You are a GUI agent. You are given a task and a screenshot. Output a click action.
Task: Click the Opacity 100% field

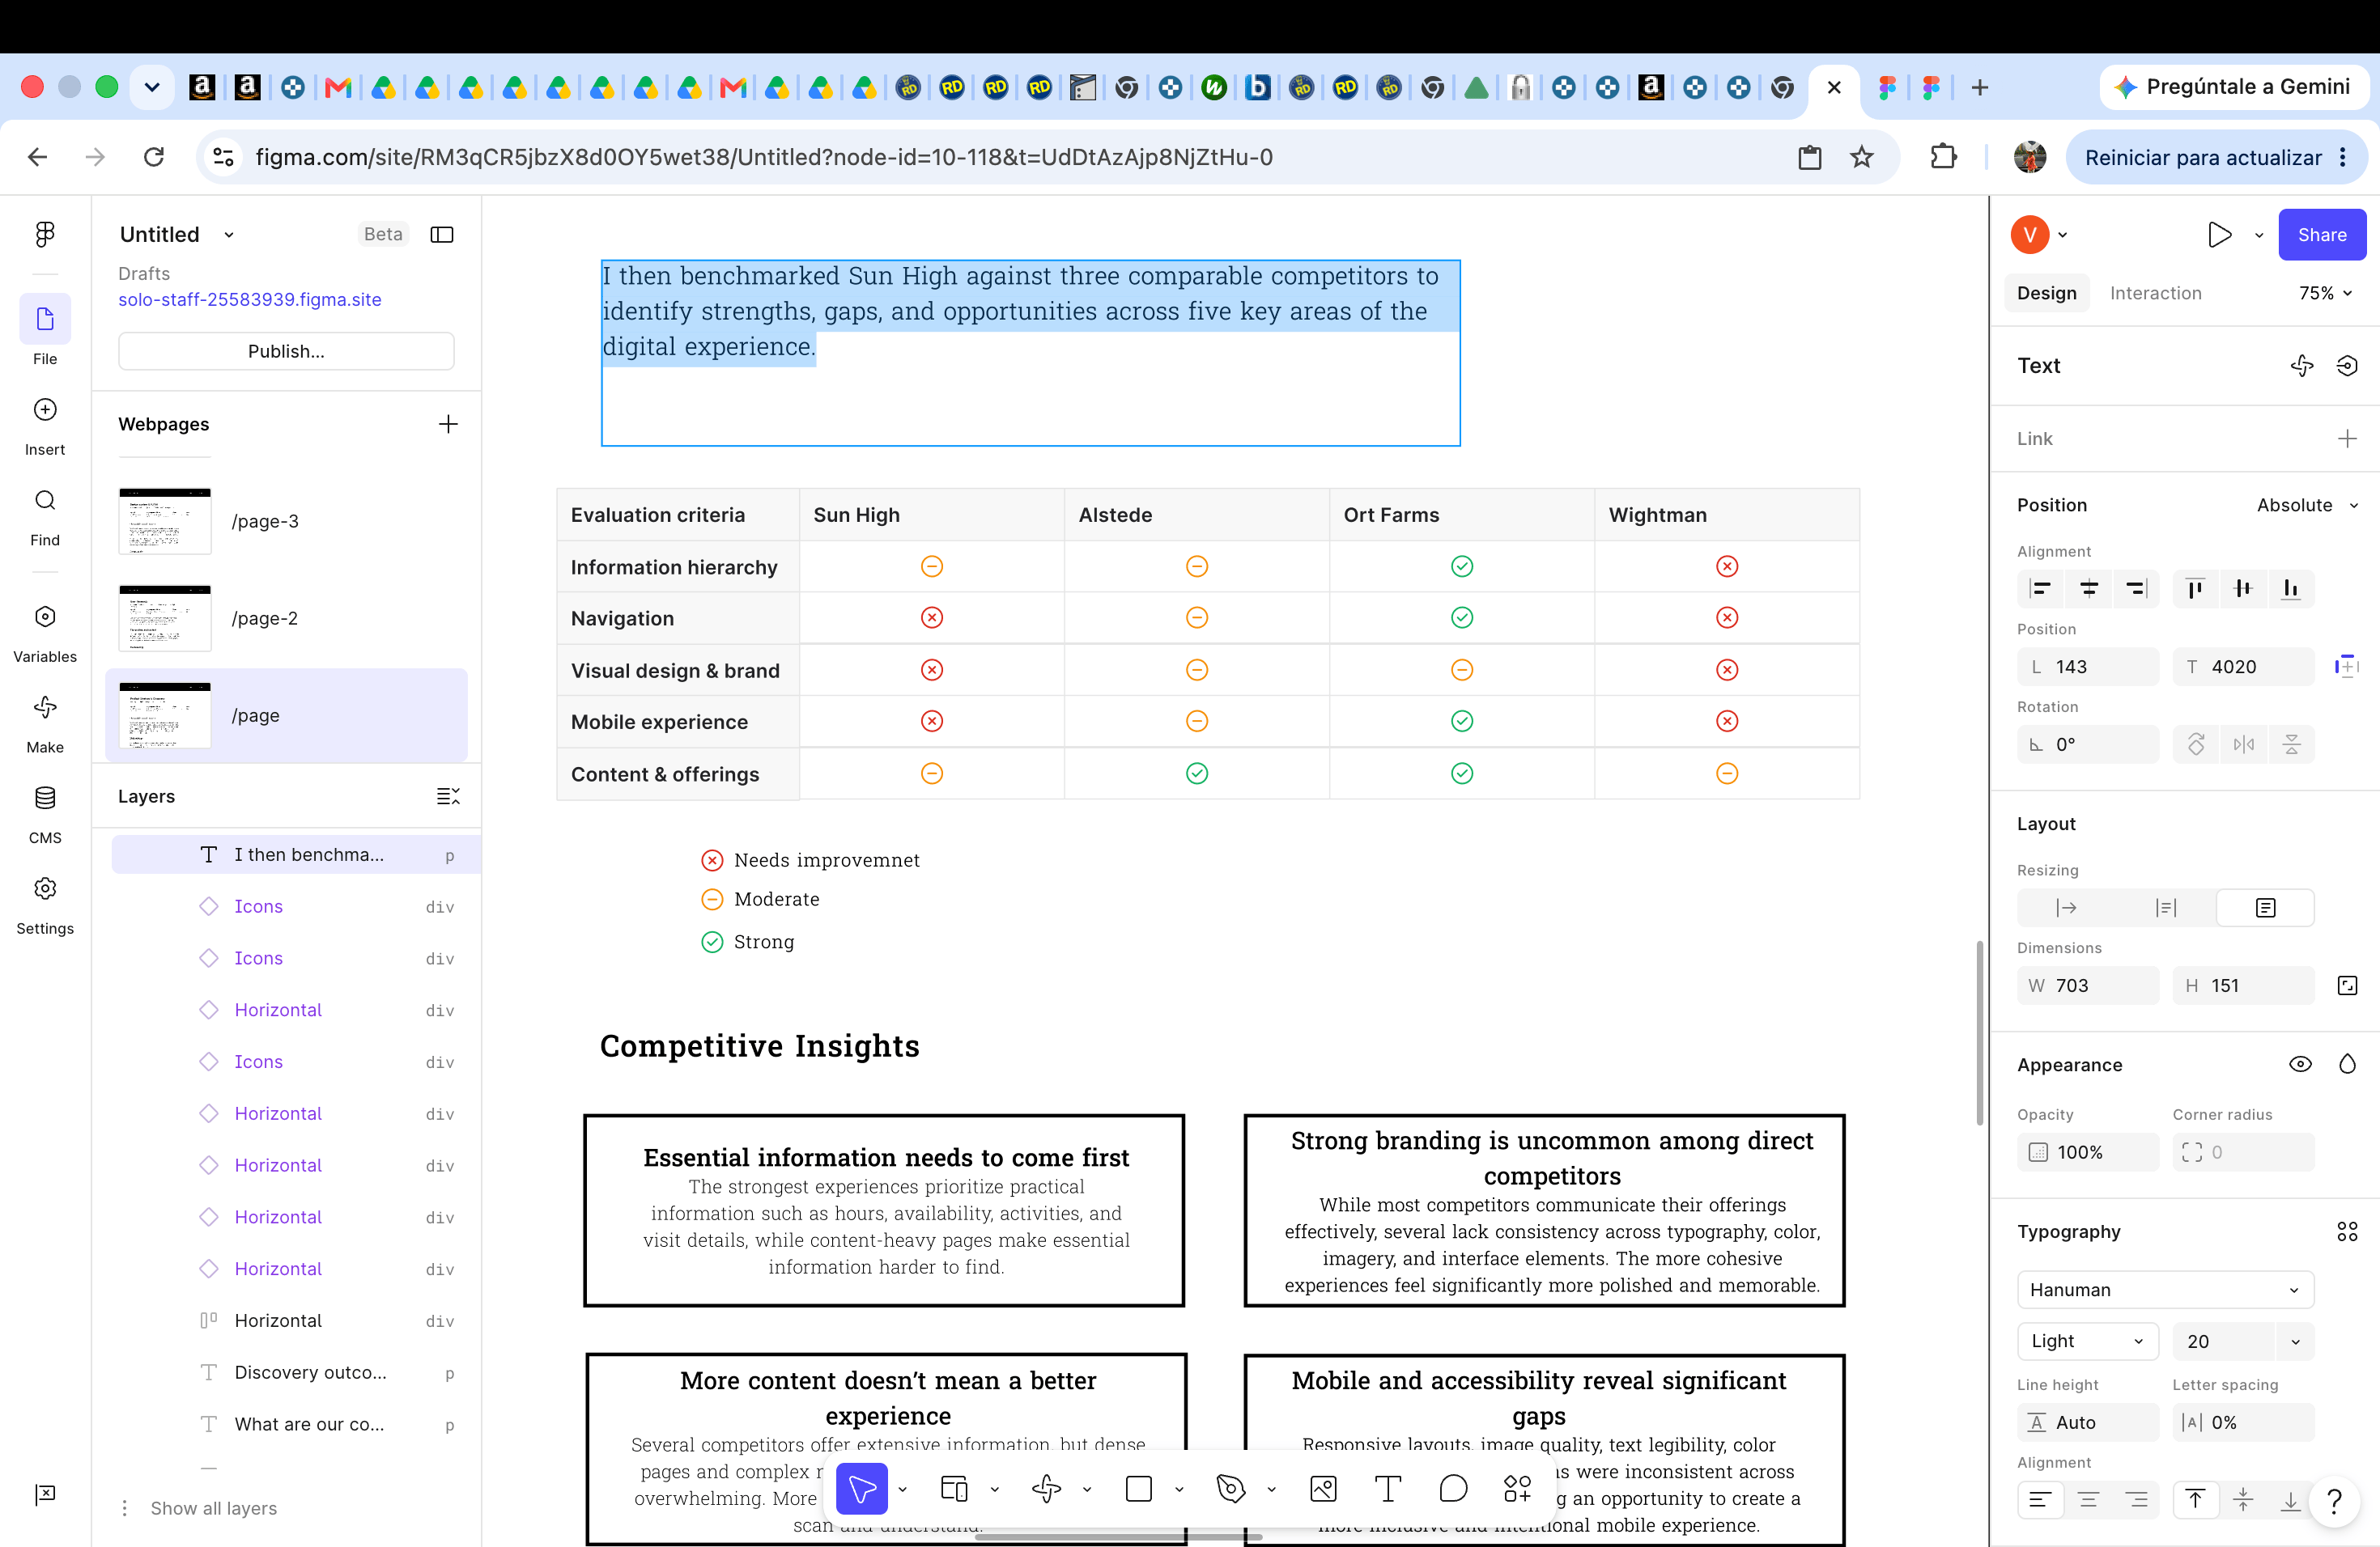[x=2088, y=1152]
